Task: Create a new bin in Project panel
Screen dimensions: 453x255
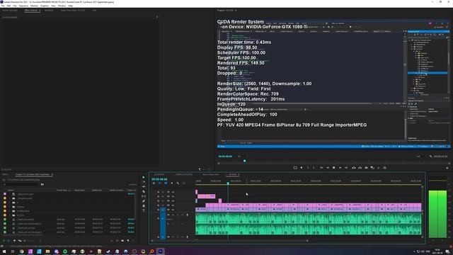Action: tap(122, 241)
